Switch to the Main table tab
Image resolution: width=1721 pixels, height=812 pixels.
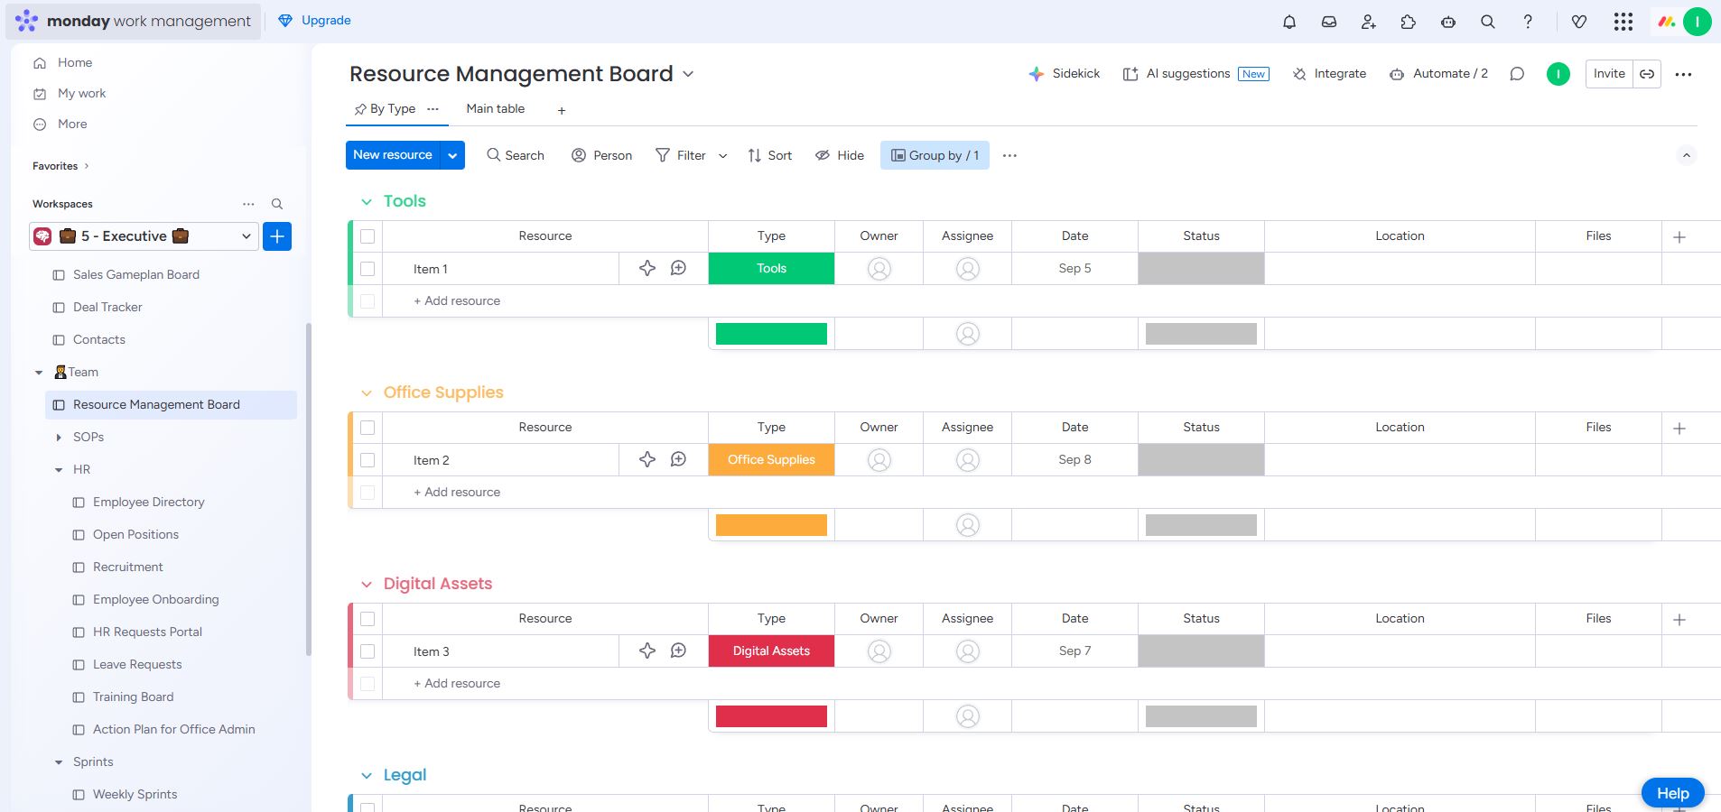coord(495,109)
